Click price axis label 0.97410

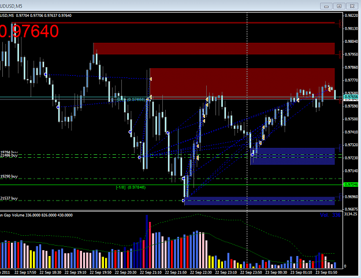(351, 132)
